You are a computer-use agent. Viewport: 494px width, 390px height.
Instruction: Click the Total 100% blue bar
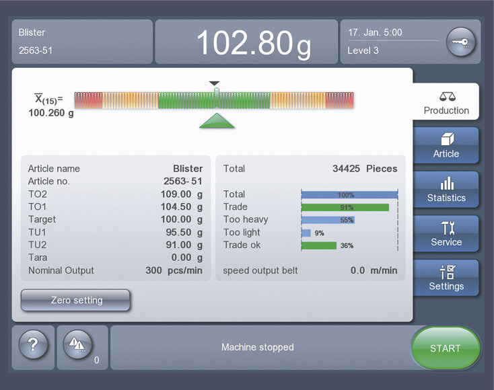pos(349,195)
